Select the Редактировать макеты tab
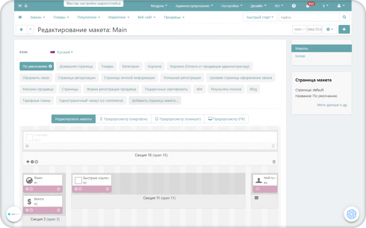The image size is (366, 228). (x=74, y=119)
